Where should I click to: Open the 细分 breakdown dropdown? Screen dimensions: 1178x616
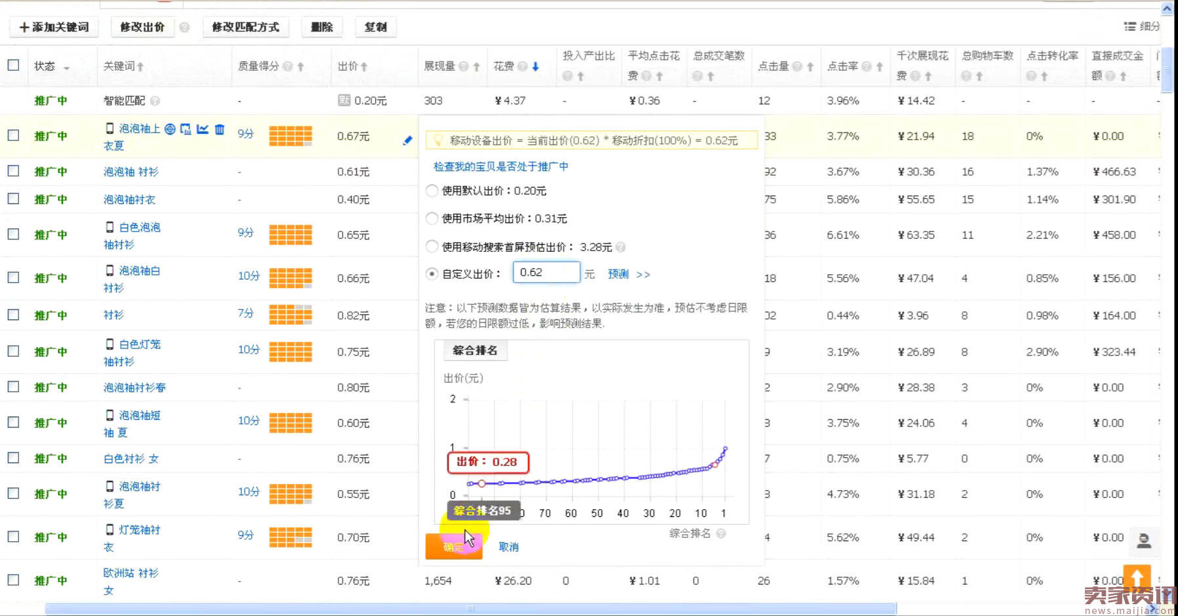click(1142, 26)
